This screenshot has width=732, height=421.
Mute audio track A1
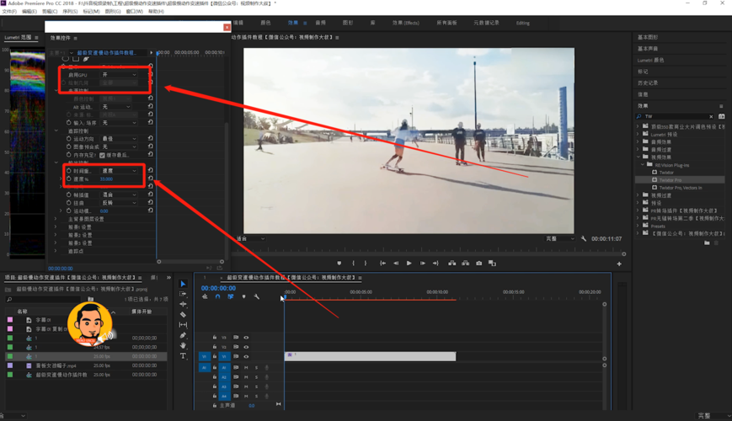[x=246, y=367]
